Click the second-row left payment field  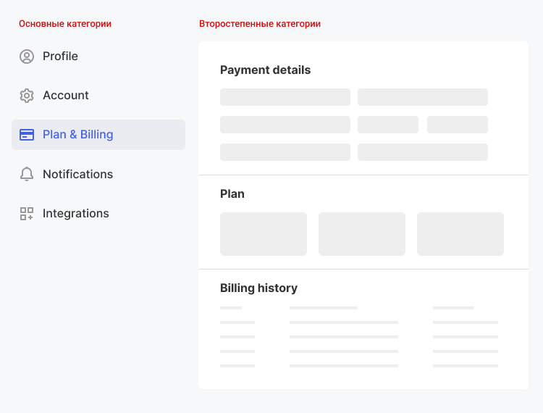click(285, 125)
